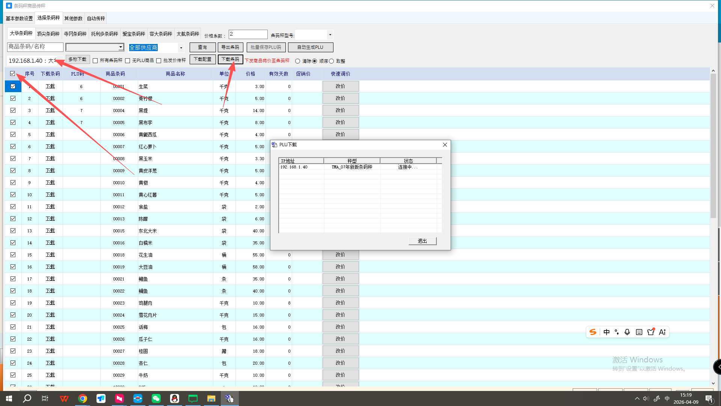Click the Sogou AI assistant icon
The width and height of the screenshot is (721, 406).
662,332
